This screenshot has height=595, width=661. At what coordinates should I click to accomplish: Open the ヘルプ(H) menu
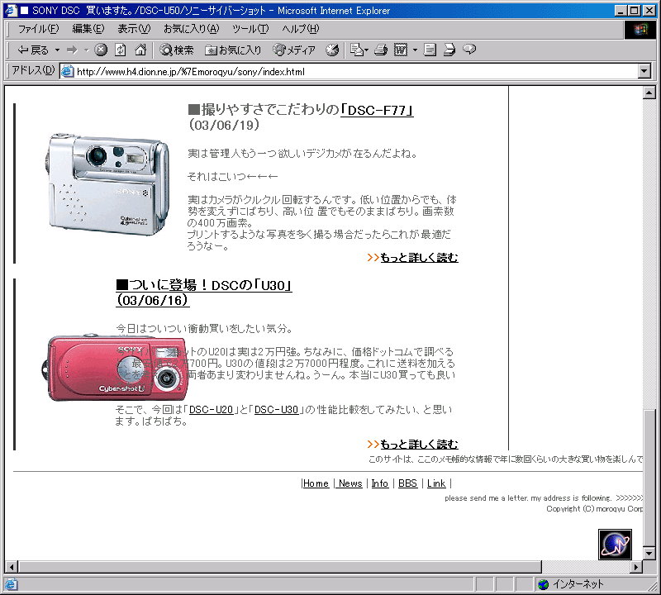[x=301, y=29]
